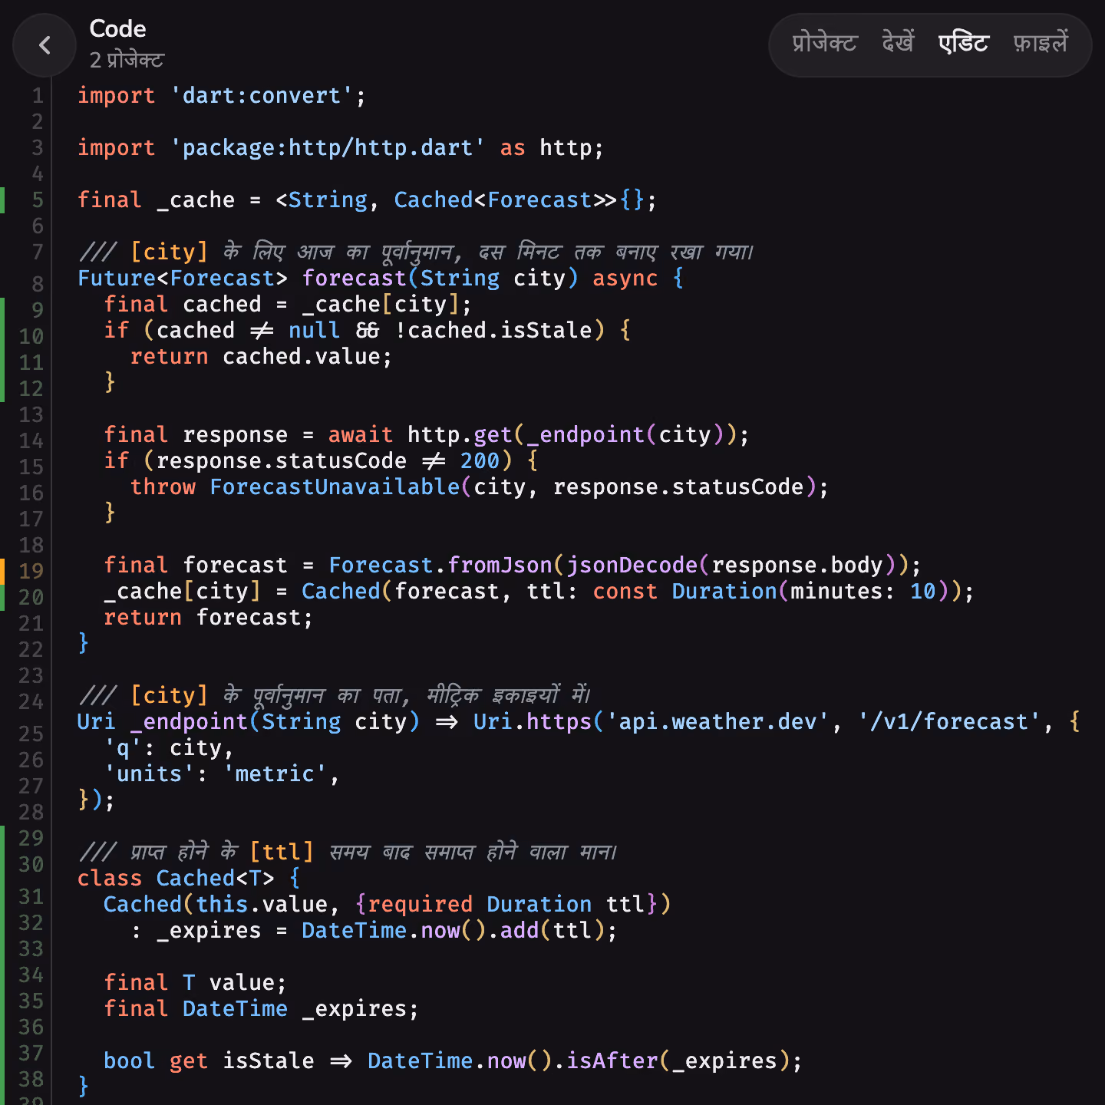
Task: Click the 'units' map key
Action: 150,774
